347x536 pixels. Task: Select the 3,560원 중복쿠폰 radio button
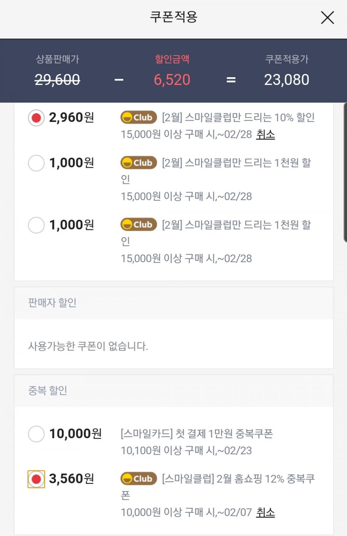(x=36, y=479)
